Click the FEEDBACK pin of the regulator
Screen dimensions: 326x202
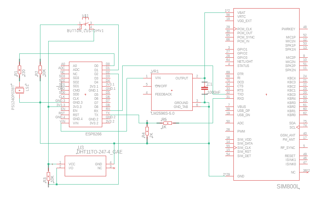(x=163, y=94)
